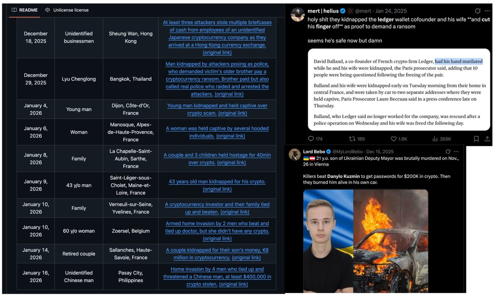The height and width of the screenshot is (295, 494).
Task: Open the views analytics icon showing 368K
Action: tap(435, 139)
